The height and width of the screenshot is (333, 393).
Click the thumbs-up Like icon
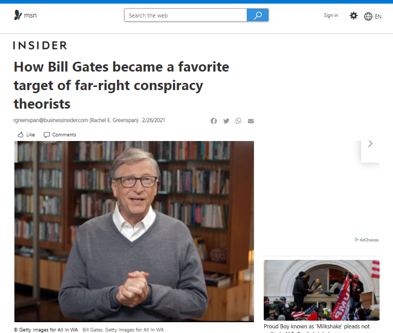click(21, 135)
